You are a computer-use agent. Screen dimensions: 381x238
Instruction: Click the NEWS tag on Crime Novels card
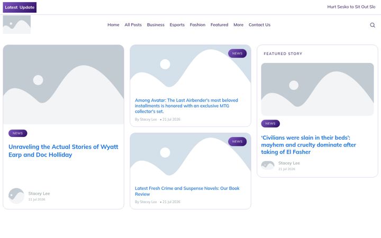[x=237, y=142]
